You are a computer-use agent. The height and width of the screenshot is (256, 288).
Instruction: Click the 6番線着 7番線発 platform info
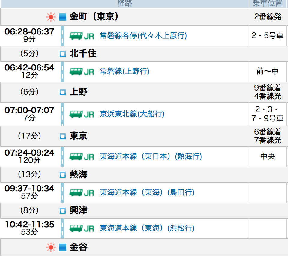pyautogui.click(x=268, y=136)
